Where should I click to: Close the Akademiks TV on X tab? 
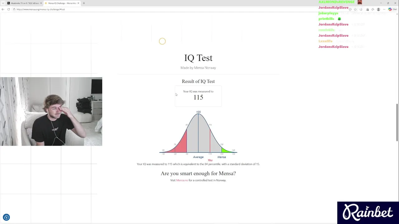[x=41, y=3]
